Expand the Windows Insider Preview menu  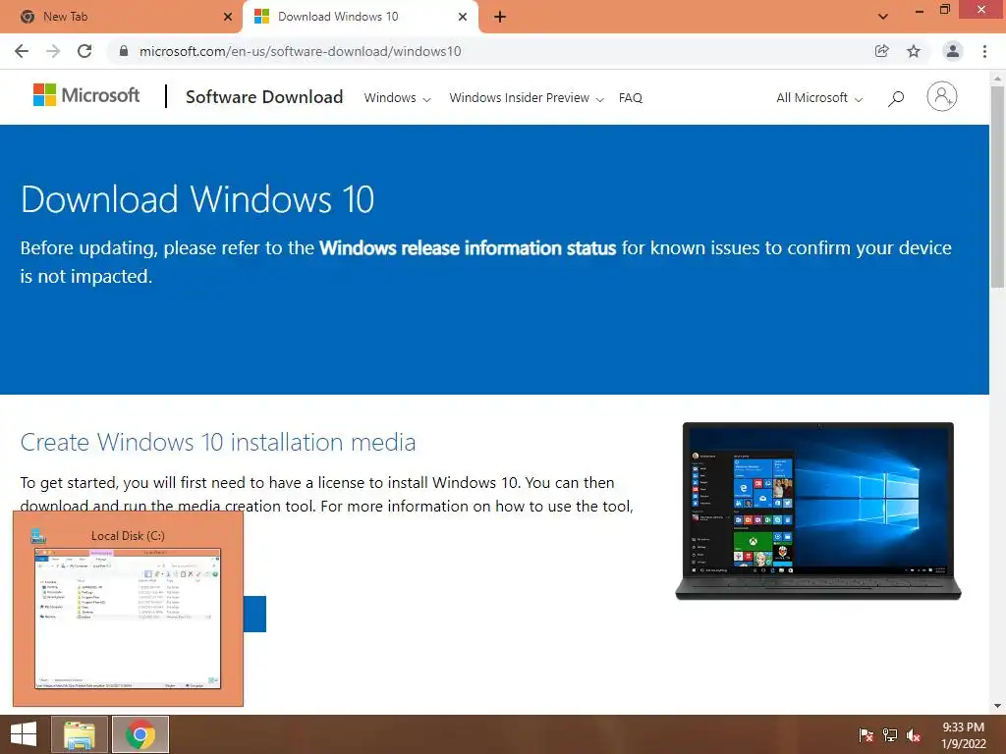[x=527, y=98]
